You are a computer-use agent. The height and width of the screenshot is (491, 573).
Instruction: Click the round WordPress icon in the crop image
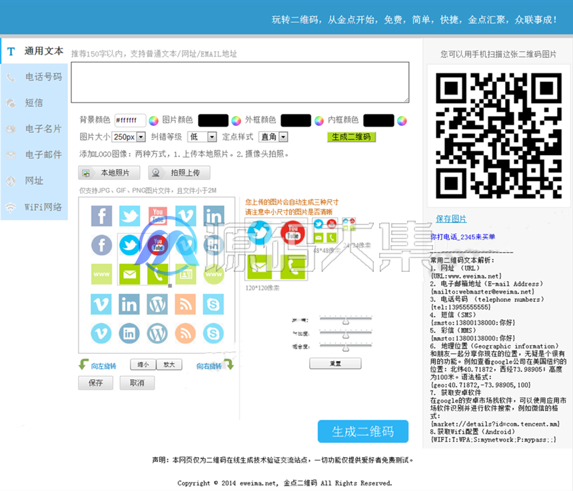pyautogui.click(x=157, y=333)
